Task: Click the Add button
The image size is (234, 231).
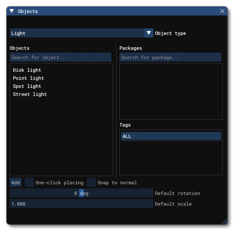Action: click(16, 182)
